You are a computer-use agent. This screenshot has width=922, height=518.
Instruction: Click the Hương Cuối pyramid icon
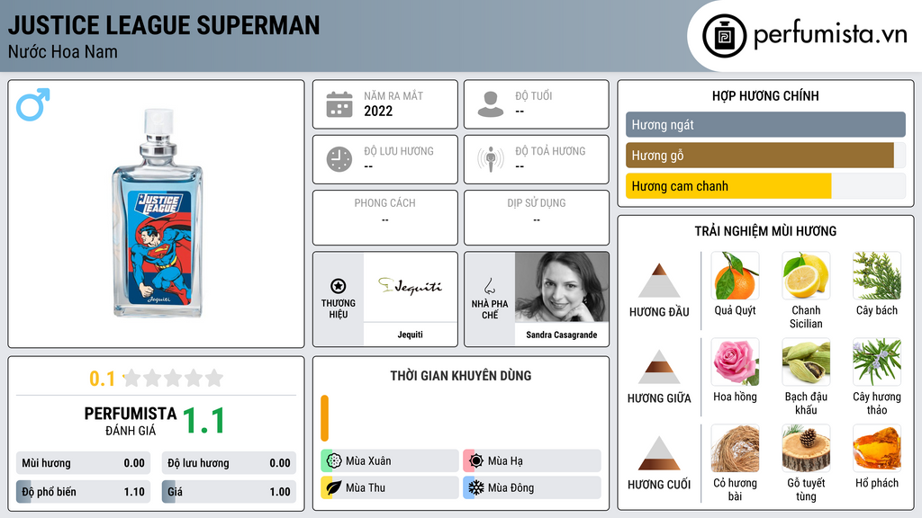click(x=659, y=453)
